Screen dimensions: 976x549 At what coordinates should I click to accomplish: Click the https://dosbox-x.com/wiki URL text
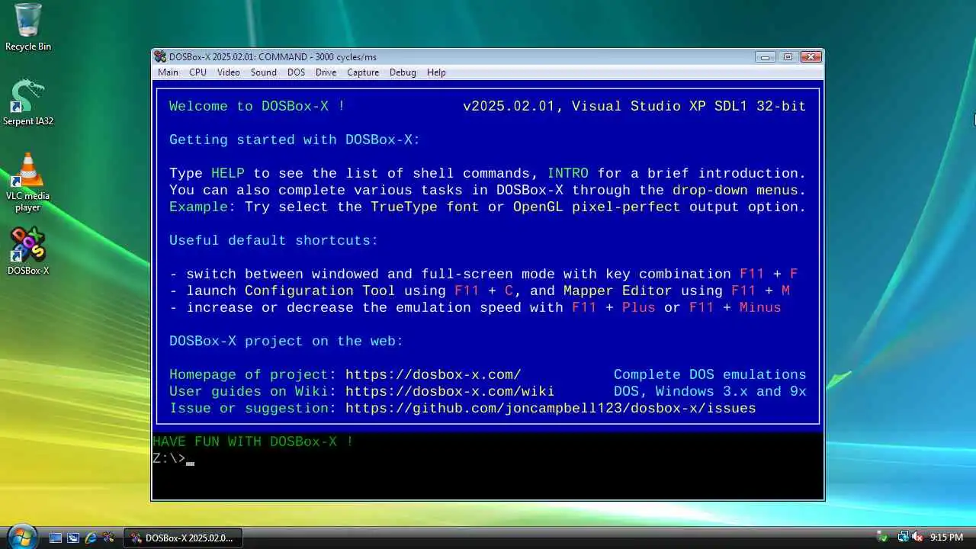coord(450,391)
